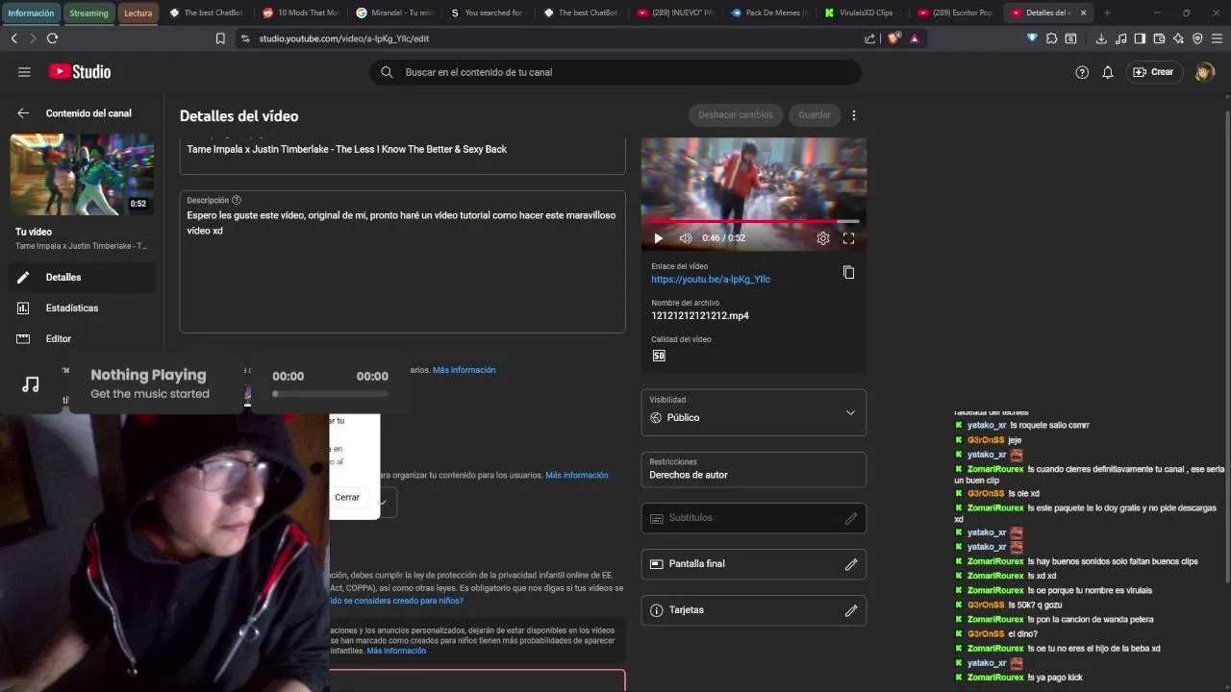Enter fullscreen on video preview
This screenshot has height=692, width=1231.
tap(848, 238)
